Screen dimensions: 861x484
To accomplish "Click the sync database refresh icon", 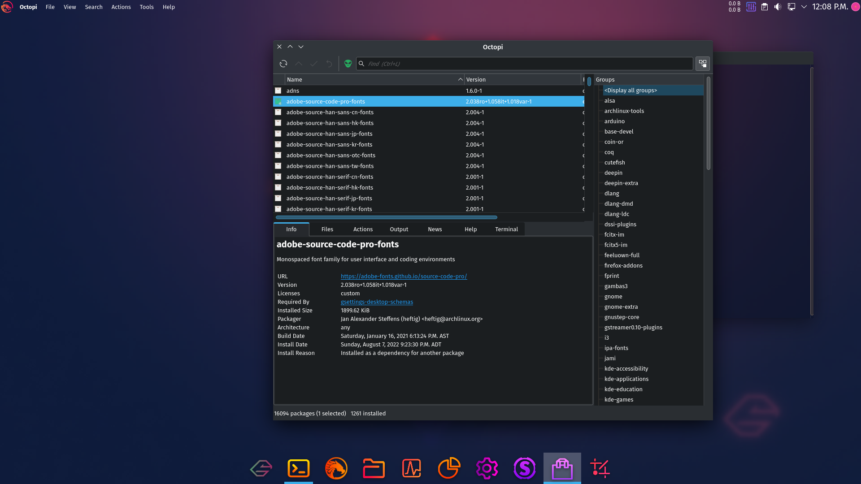I will click(283, 64).
